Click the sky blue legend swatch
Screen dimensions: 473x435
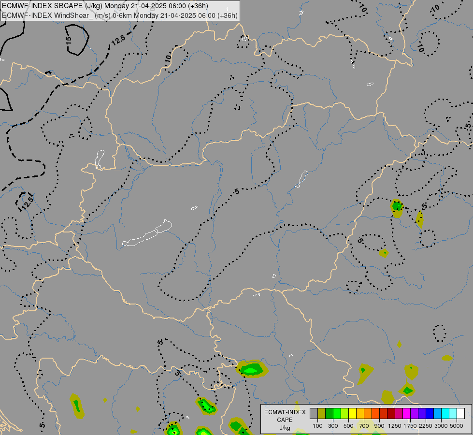click(x=437, y=414)
